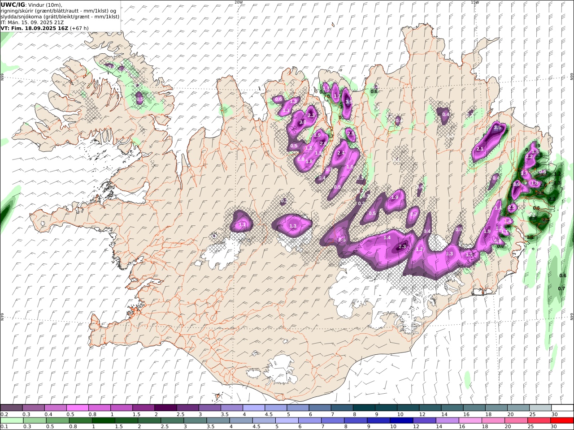Screen dimensions: 574x430
Task: Click the crimson rain swatch labeled 25
Action: (538, 421)
